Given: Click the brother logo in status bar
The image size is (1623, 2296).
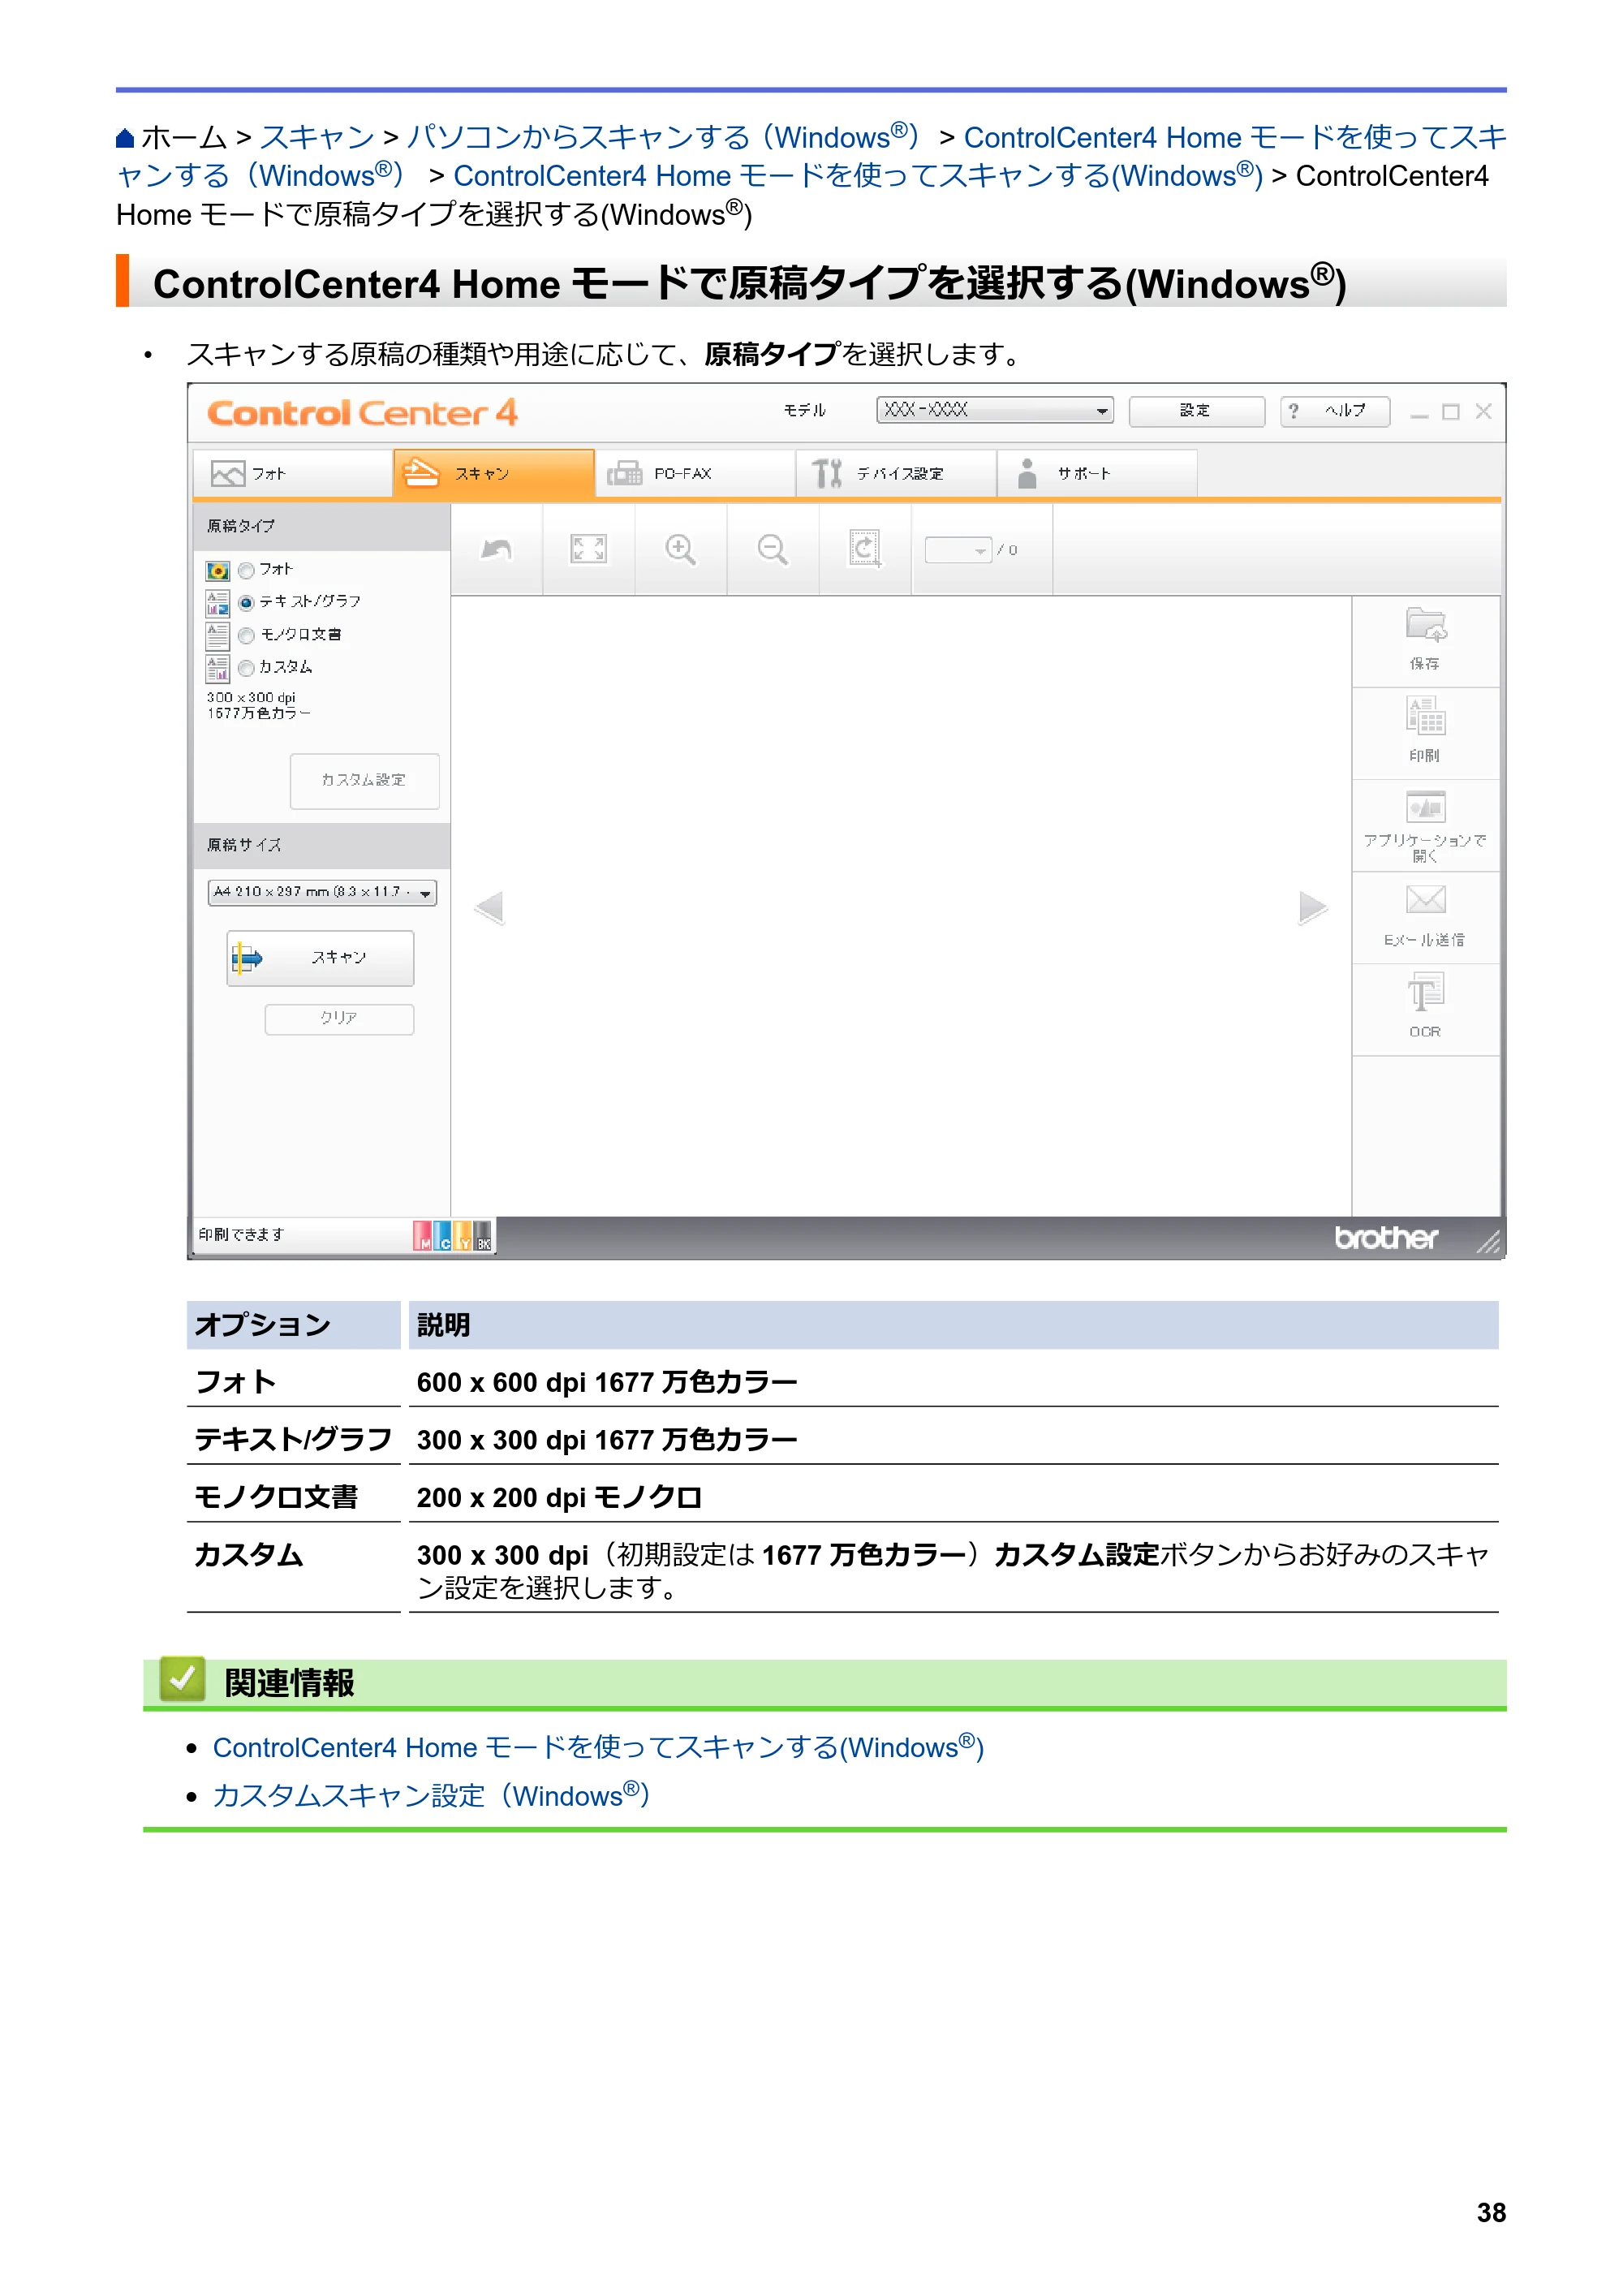Looking at the screenshot, I should pos(1387,1238).
